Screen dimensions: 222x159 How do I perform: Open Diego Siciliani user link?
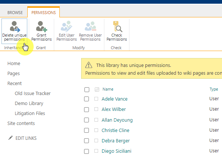coord(117,151)
